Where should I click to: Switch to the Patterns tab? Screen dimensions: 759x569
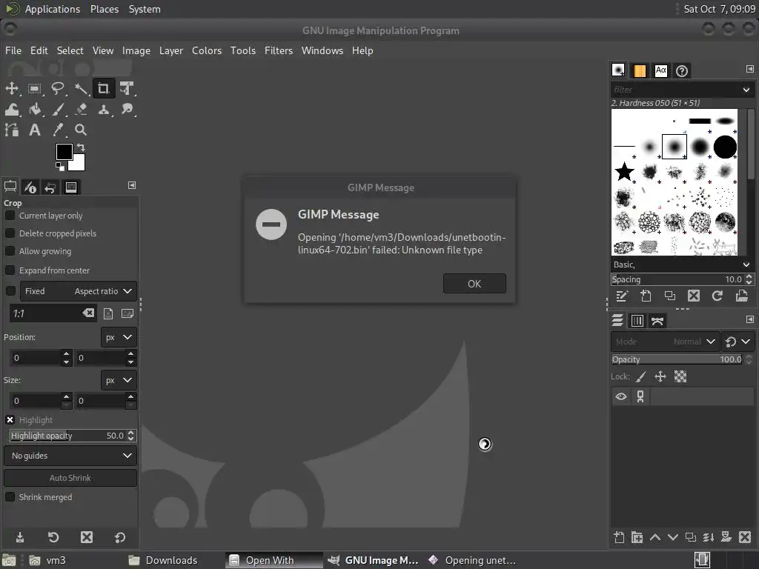[x=640, y=70]
